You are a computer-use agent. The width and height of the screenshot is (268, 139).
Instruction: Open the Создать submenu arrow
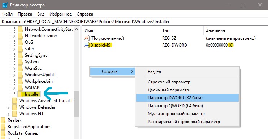point(132,71)
